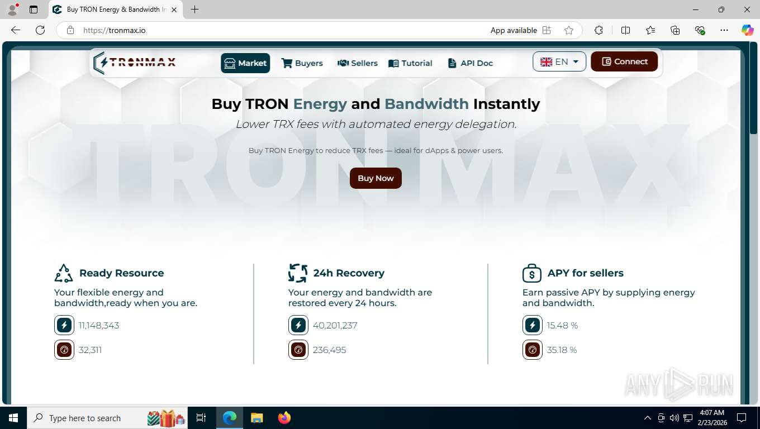Screen dimensions: 760x429
Task: Open Browser essentials
Action: [700, 30]
